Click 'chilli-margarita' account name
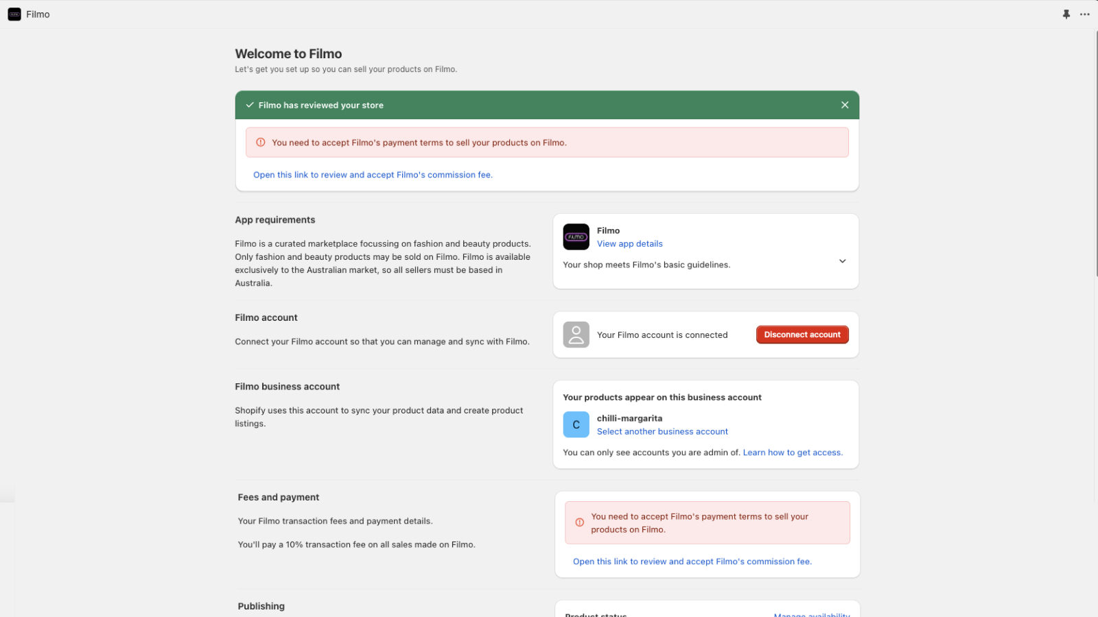 click(x=629, y=418)
